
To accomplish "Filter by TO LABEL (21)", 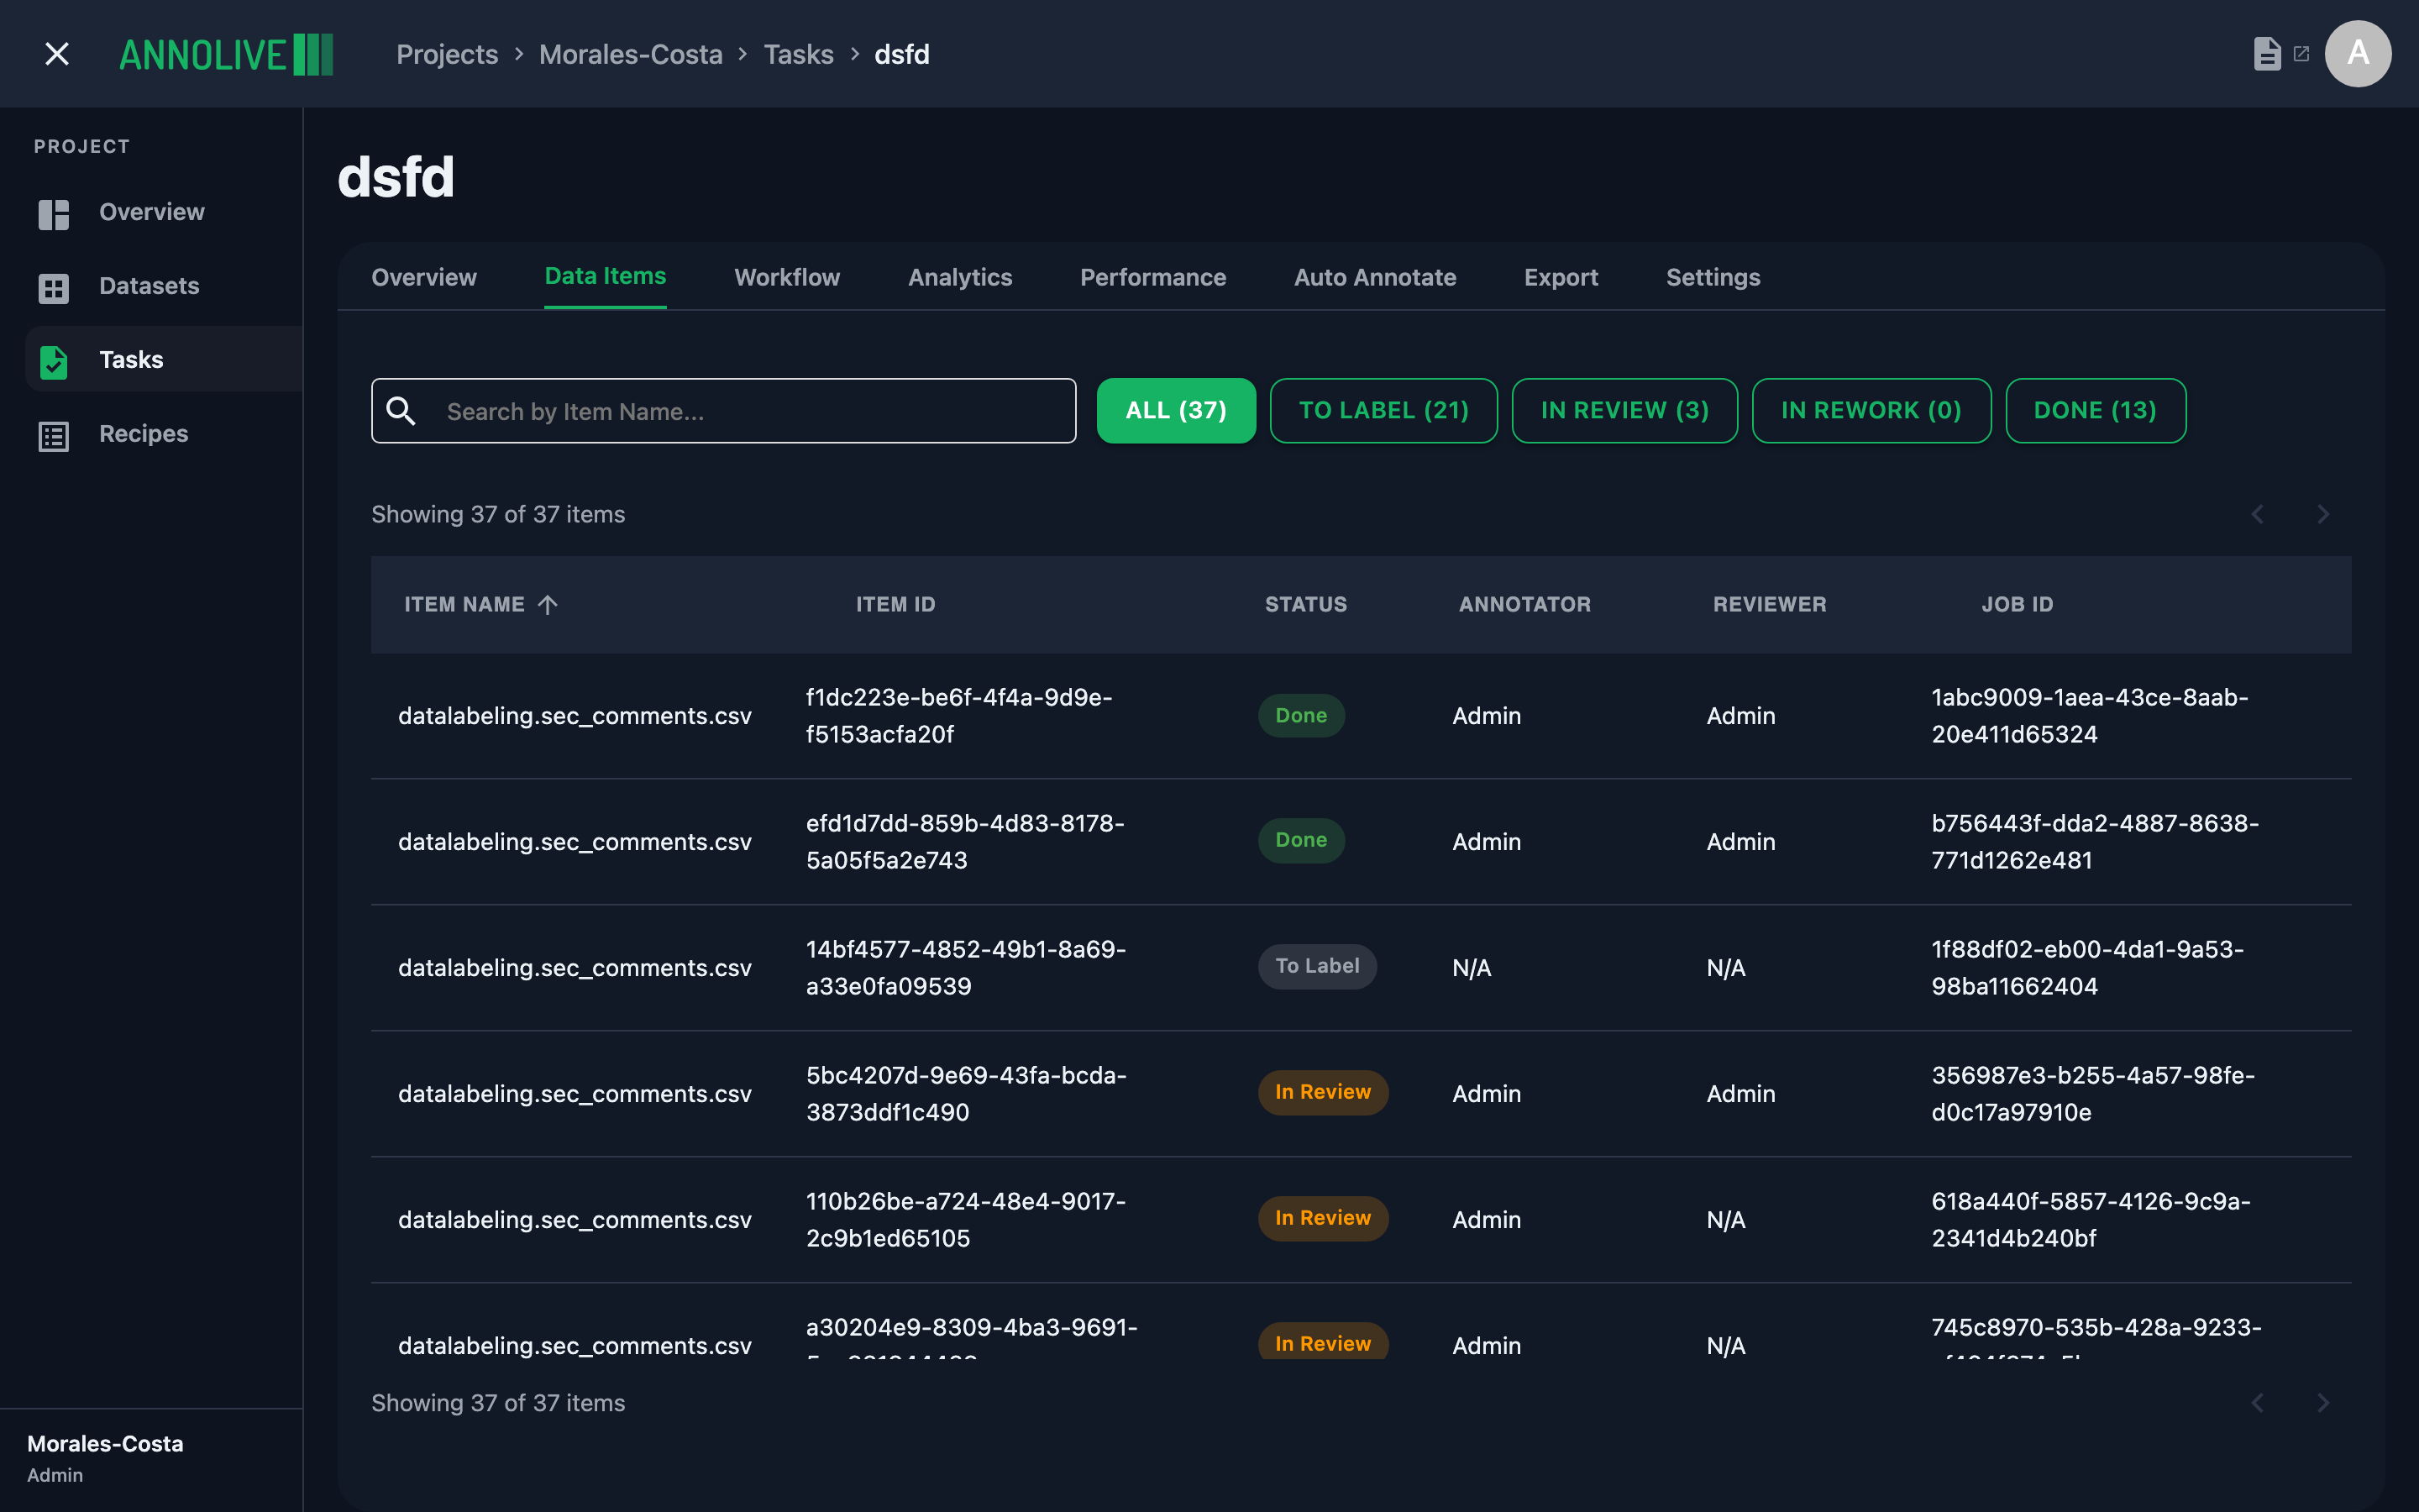I will click(1384, 411).
